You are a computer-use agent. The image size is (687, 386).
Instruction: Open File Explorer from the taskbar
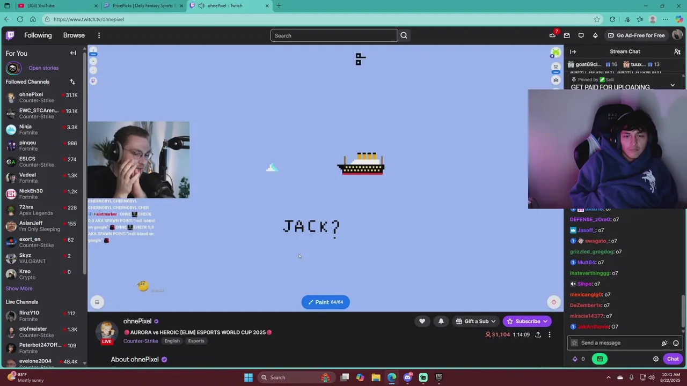click(x=376, y=377)
